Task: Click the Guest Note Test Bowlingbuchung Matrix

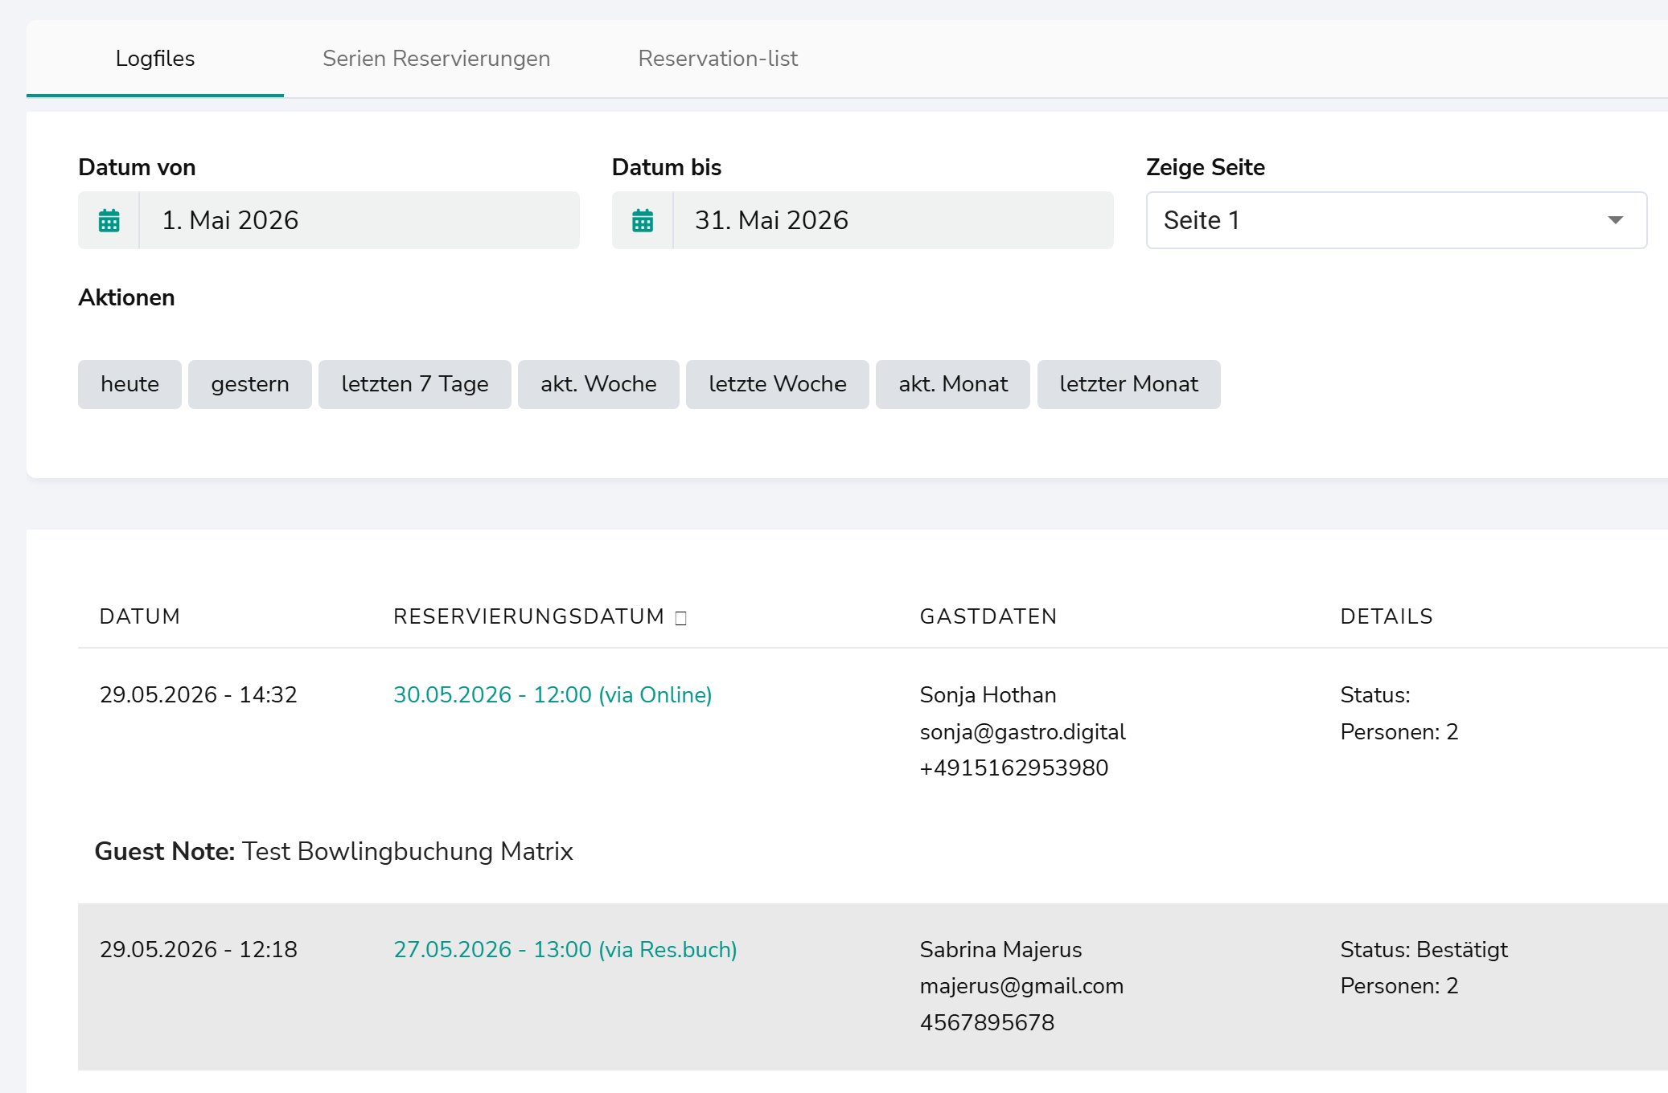Action: click(334, 851)
